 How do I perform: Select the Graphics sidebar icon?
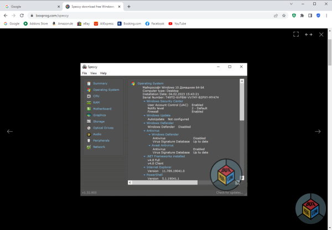[89, 115]
